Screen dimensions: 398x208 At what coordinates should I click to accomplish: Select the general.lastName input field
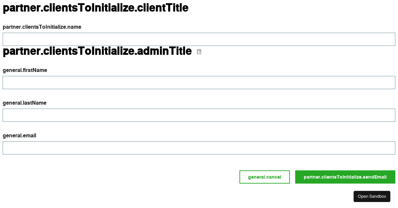[x=199, y=115]
